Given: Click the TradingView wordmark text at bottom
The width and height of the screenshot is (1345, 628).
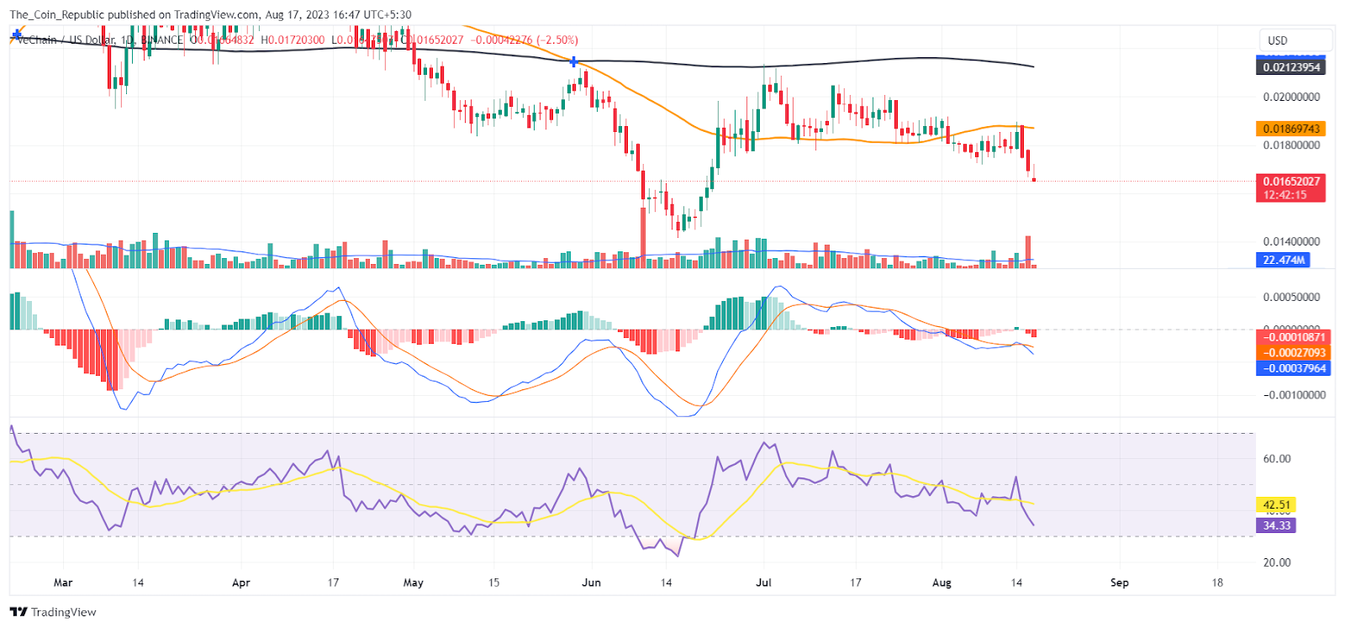Looking at the screenshot, I should click(x=64, y=612).
